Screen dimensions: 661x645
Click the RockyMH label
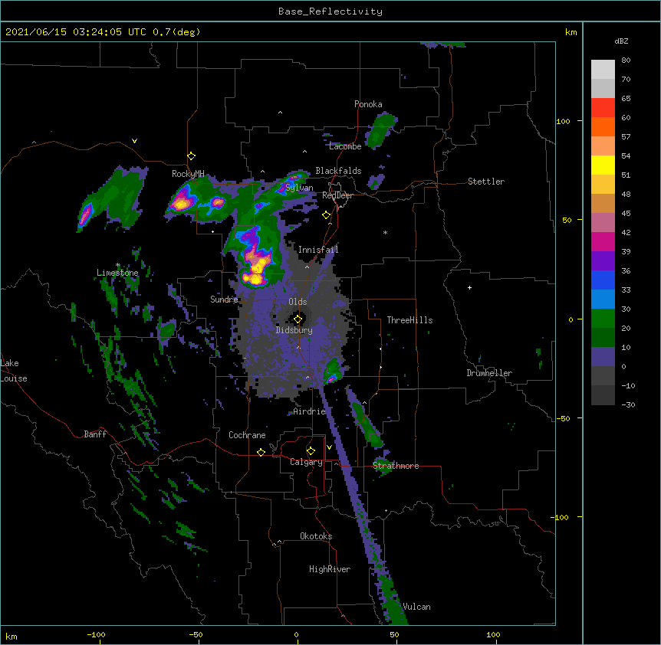click(188, 173)
